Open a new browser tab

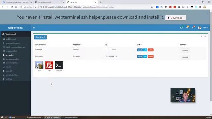point(101,2)
